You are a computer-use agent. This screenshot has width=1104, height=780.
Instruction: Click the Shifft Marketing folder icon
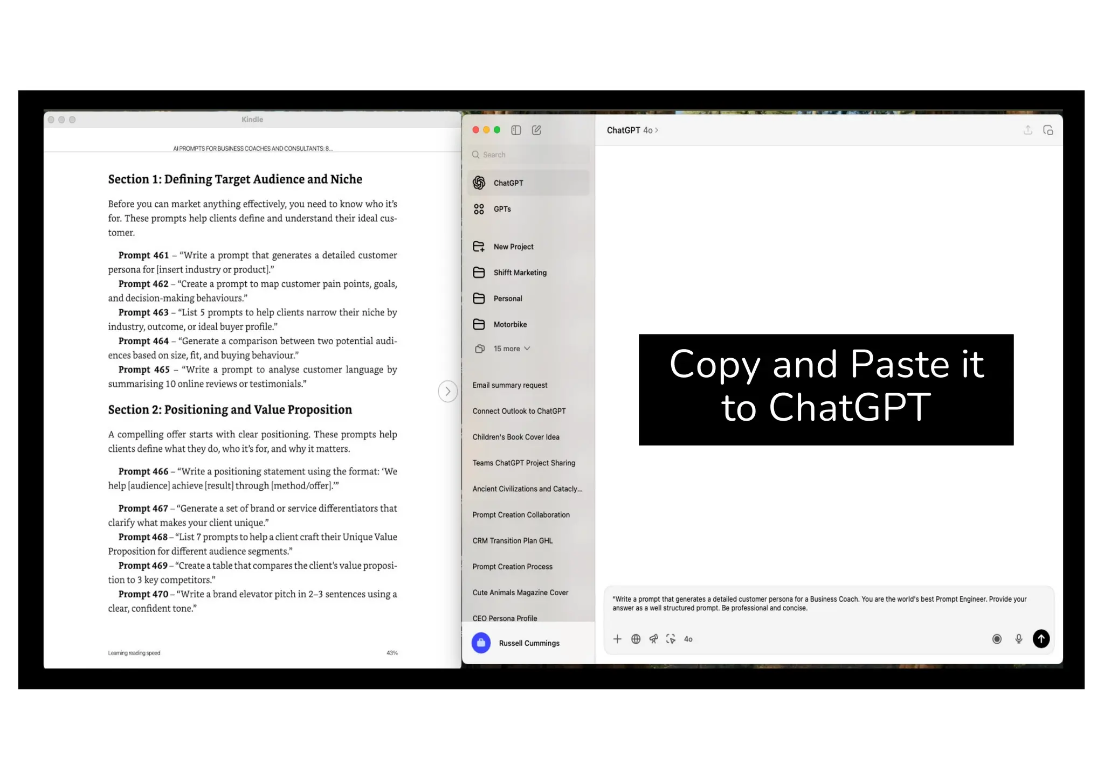pos(479,273)
